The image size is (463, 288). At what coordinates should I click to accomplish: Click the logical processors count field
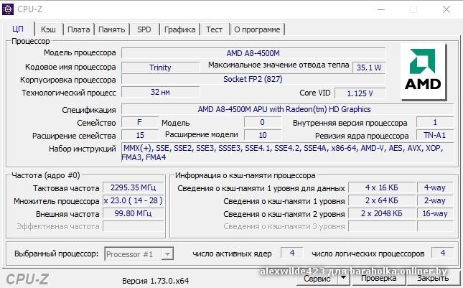coord(442,253)
